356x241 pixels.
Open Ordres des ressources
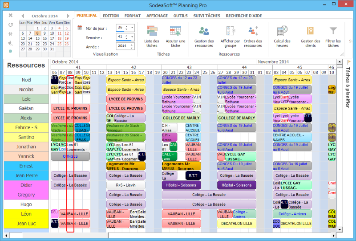[x=253, y=37]
